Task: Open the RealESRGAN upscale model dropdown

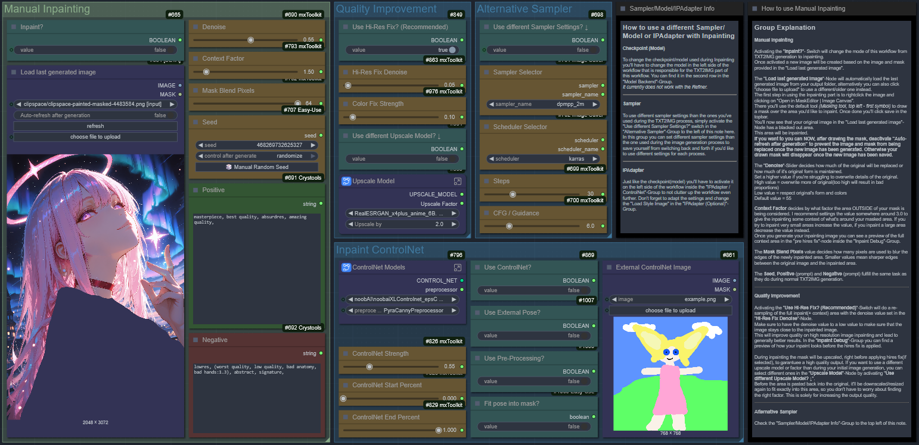Action: [402, 213]
